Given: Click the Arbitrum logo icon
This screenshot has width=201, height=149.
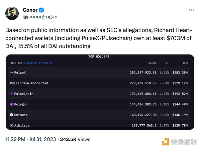Looking at the screenshot, I should click(x=11, y=125).
